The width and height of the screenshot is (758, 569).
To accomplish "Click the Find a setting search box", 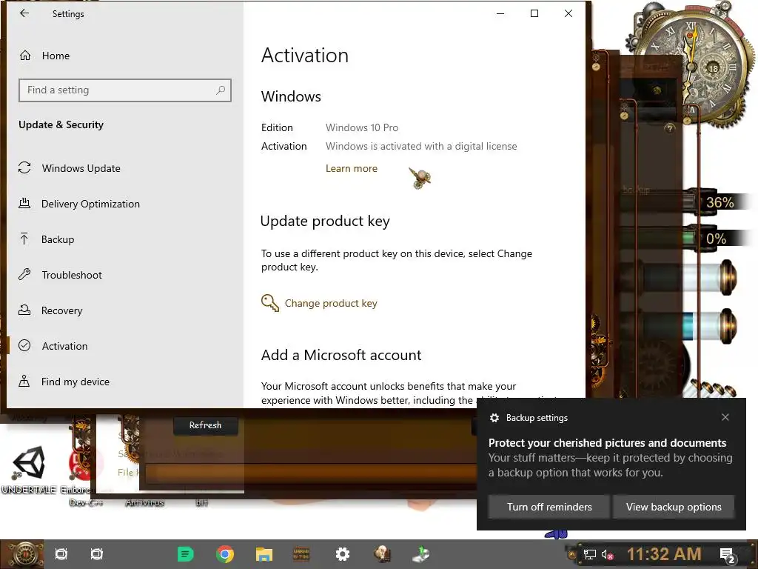I will coord(124,90).
